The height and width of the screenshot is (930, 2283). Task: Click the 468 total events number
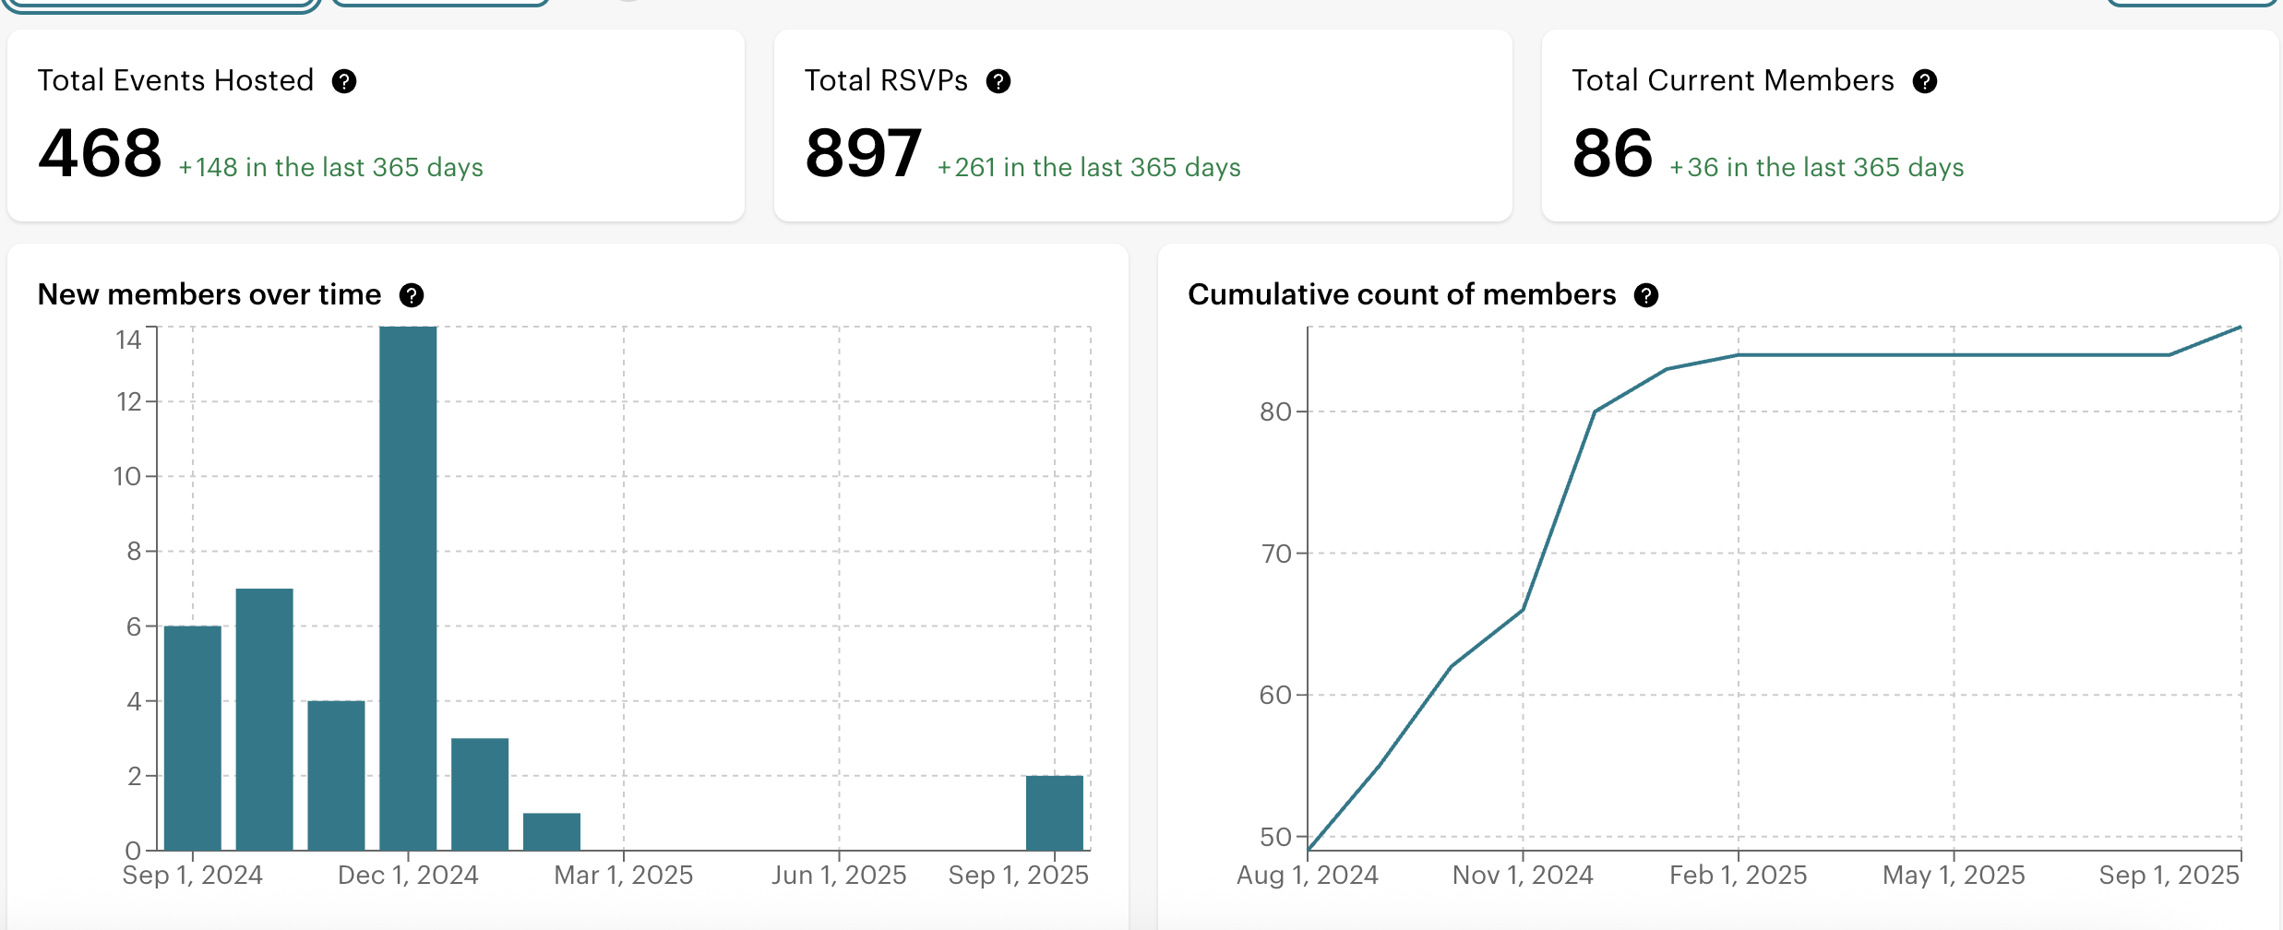coord(101,153)
